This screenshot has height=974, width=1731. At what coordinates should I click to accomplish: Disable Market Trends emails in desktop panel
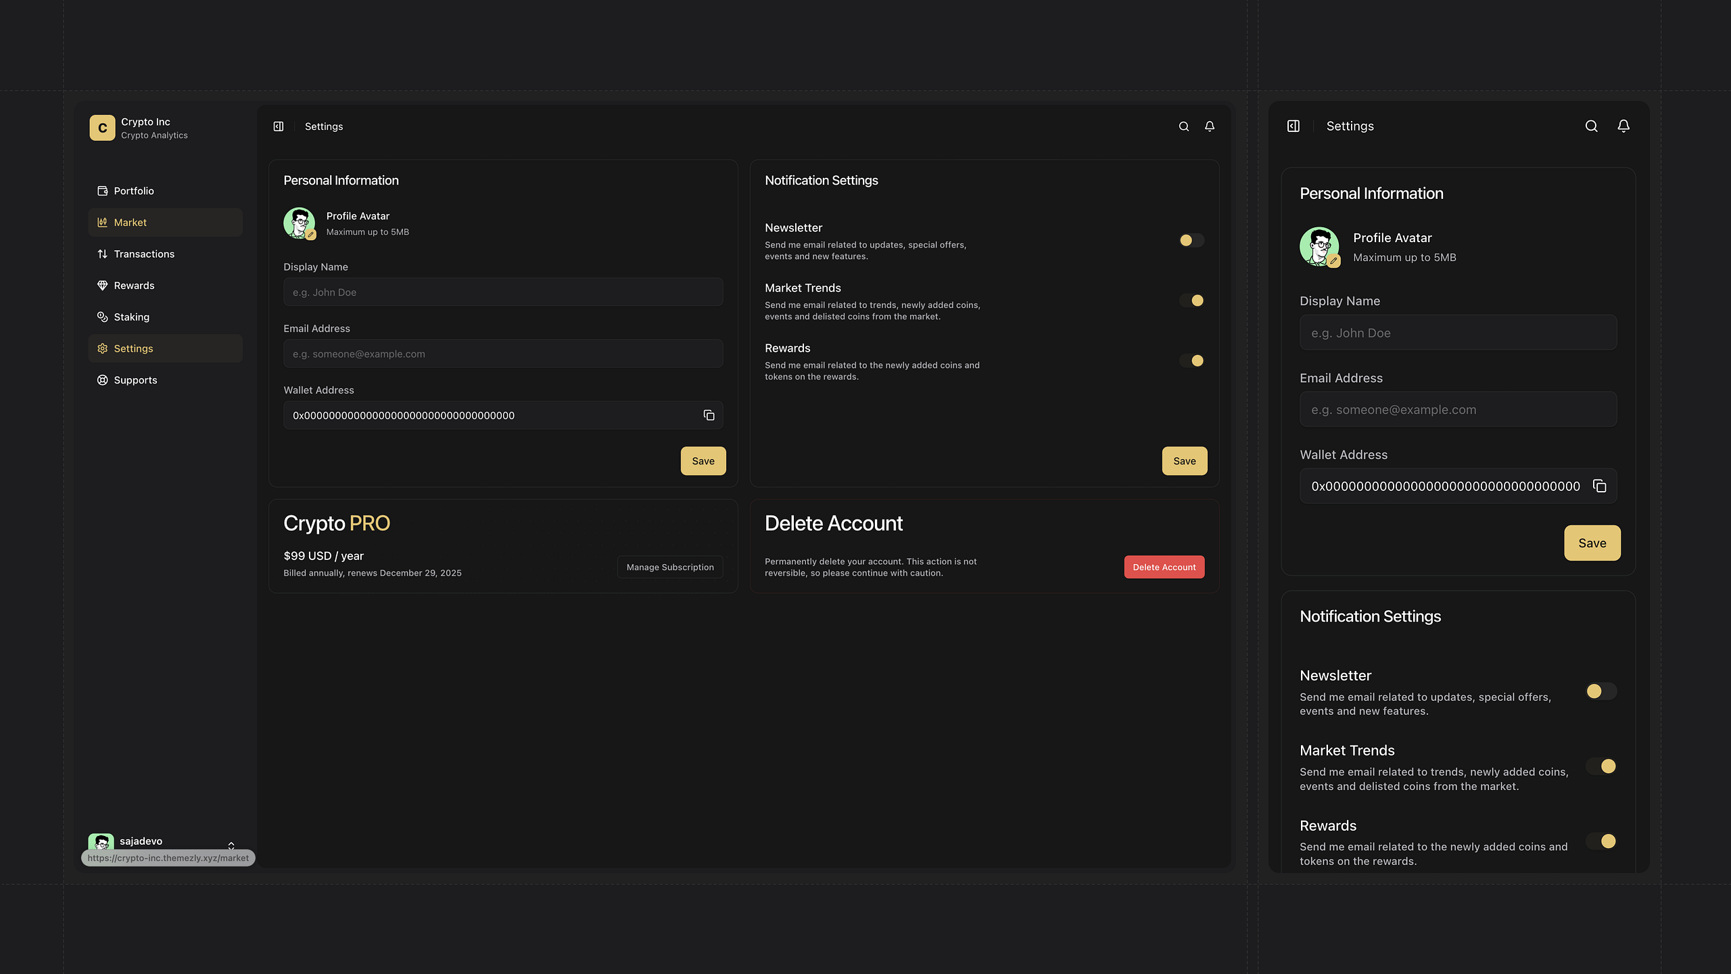(1191, 300)
